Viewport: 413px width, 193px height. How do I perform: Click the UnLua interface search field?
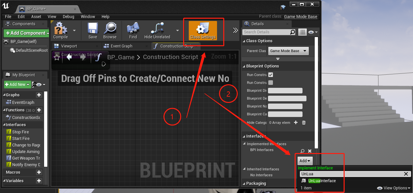(351, 174)
